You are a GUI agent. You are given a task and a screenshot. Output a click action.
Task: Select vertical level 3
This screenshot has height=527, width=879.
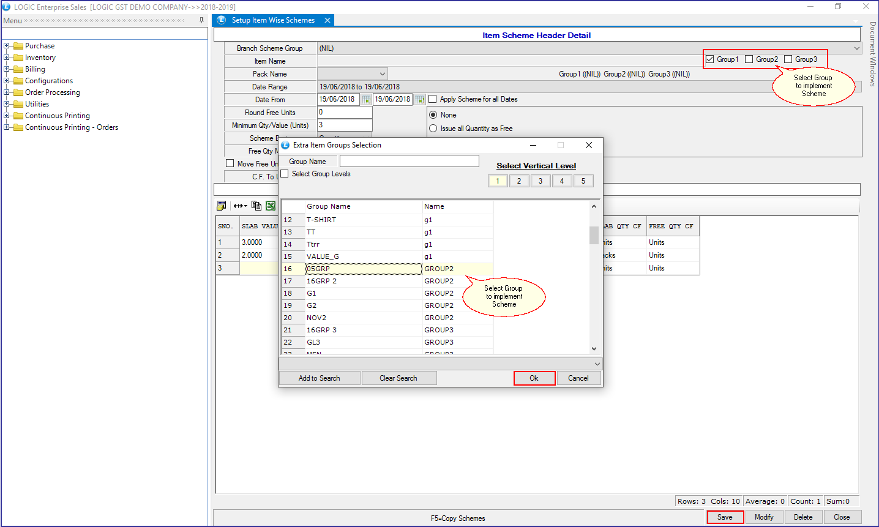pyautogui.click(x=540, y=181)
